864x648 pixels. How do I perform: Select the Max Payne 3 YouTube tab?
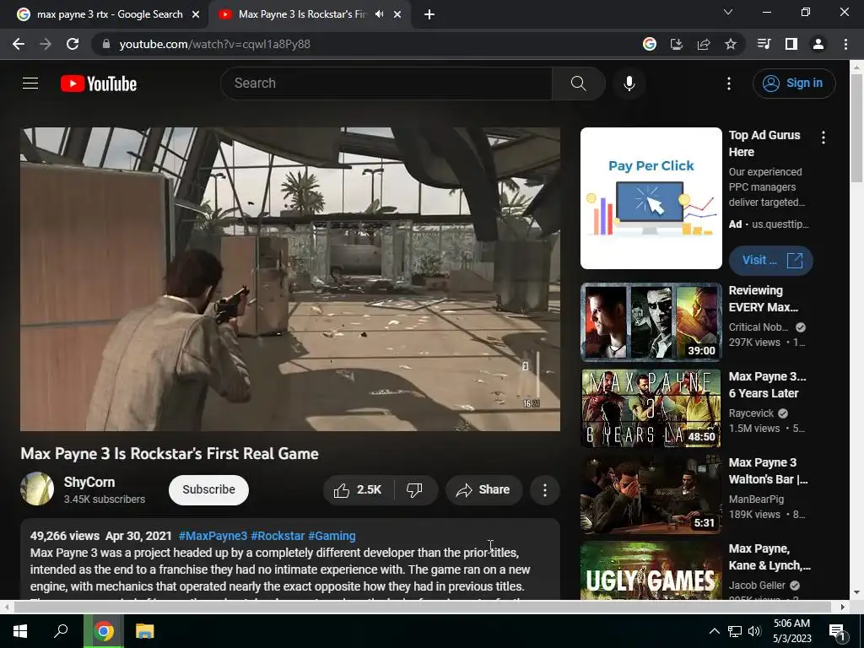coord(300,14)
